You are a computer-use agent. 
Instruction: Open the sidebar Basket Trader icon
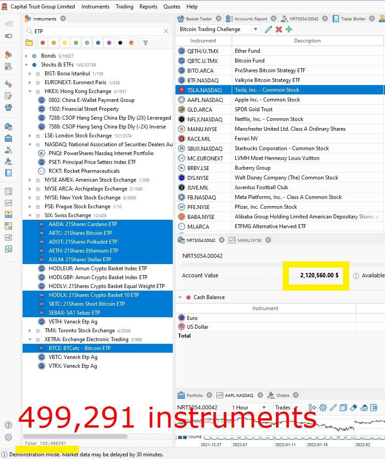pyautogui.click(x=8, y=107)
